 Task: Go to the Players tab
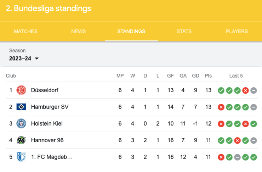[237, 31]
